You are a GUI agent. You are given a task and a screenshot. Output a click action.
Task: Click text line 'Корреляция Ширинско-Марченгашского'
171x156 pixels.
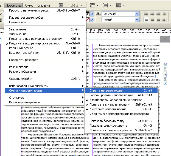[x=58, y=135]
